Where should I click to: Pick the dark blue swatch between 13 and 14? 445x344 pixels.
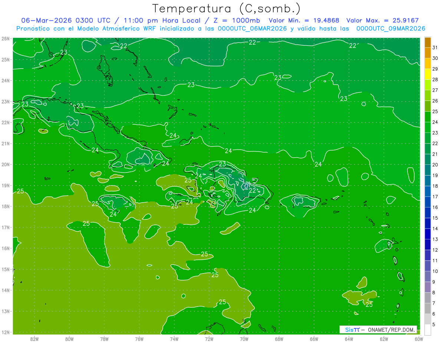pos(428,234)
